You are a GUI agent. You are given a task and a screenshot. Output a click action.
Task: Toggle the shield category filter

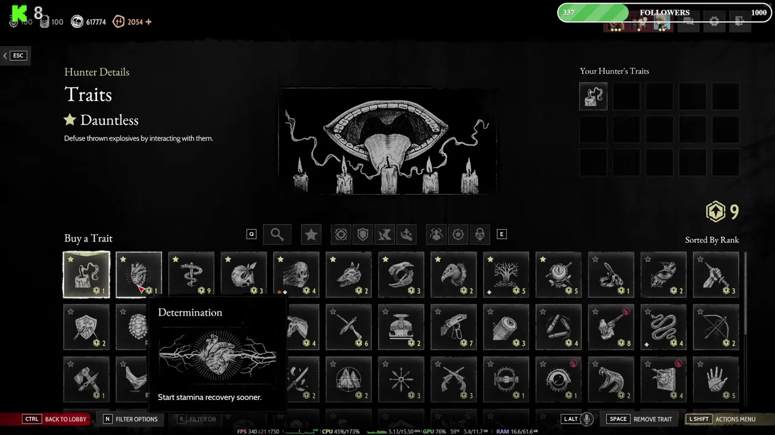pos(363,234)
